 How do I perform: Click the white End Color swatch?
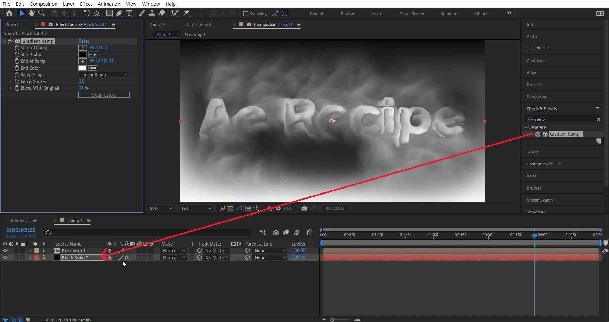click(x=82, y=68)
